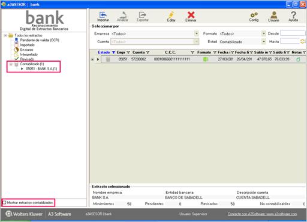The image size is (307, 222).
Task: Open the Formato dropdown
Action: click(264, 34)
